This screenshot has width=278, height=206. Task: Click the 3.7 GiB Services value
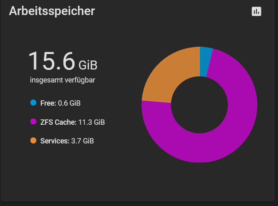pyautogui.click(x=82, y=141)
